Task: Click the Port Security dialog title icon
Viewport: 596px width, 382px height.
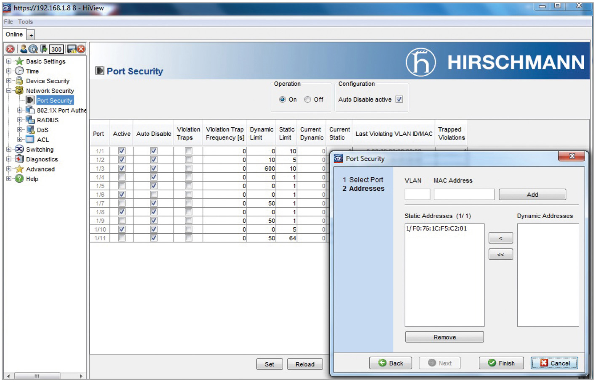Action: pos(338,158)
